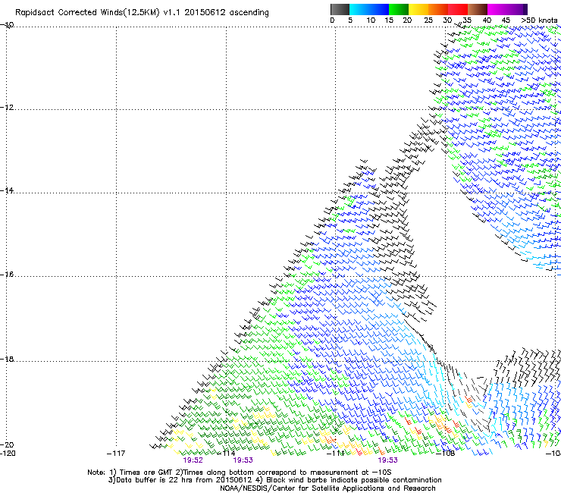561x493 pixels.
Task: Click the '-12' latitude axis label
Action: [7, 108]
